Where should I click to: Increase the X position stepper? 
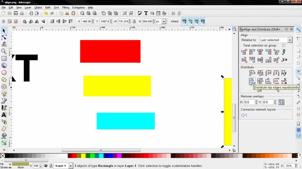(93, 20)
